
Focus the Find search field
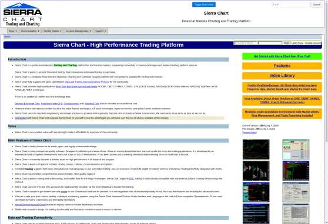(x=291, y=5)
